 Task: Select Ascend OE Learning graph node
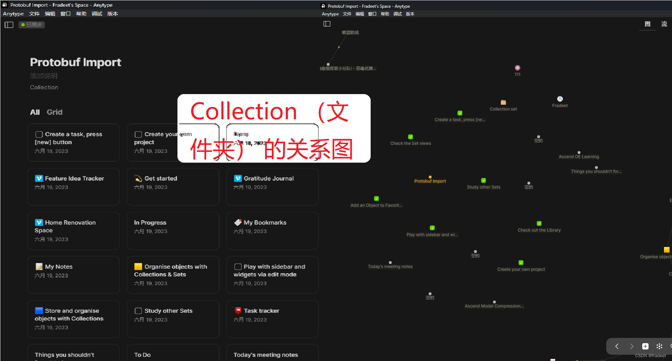coord(579,153)
